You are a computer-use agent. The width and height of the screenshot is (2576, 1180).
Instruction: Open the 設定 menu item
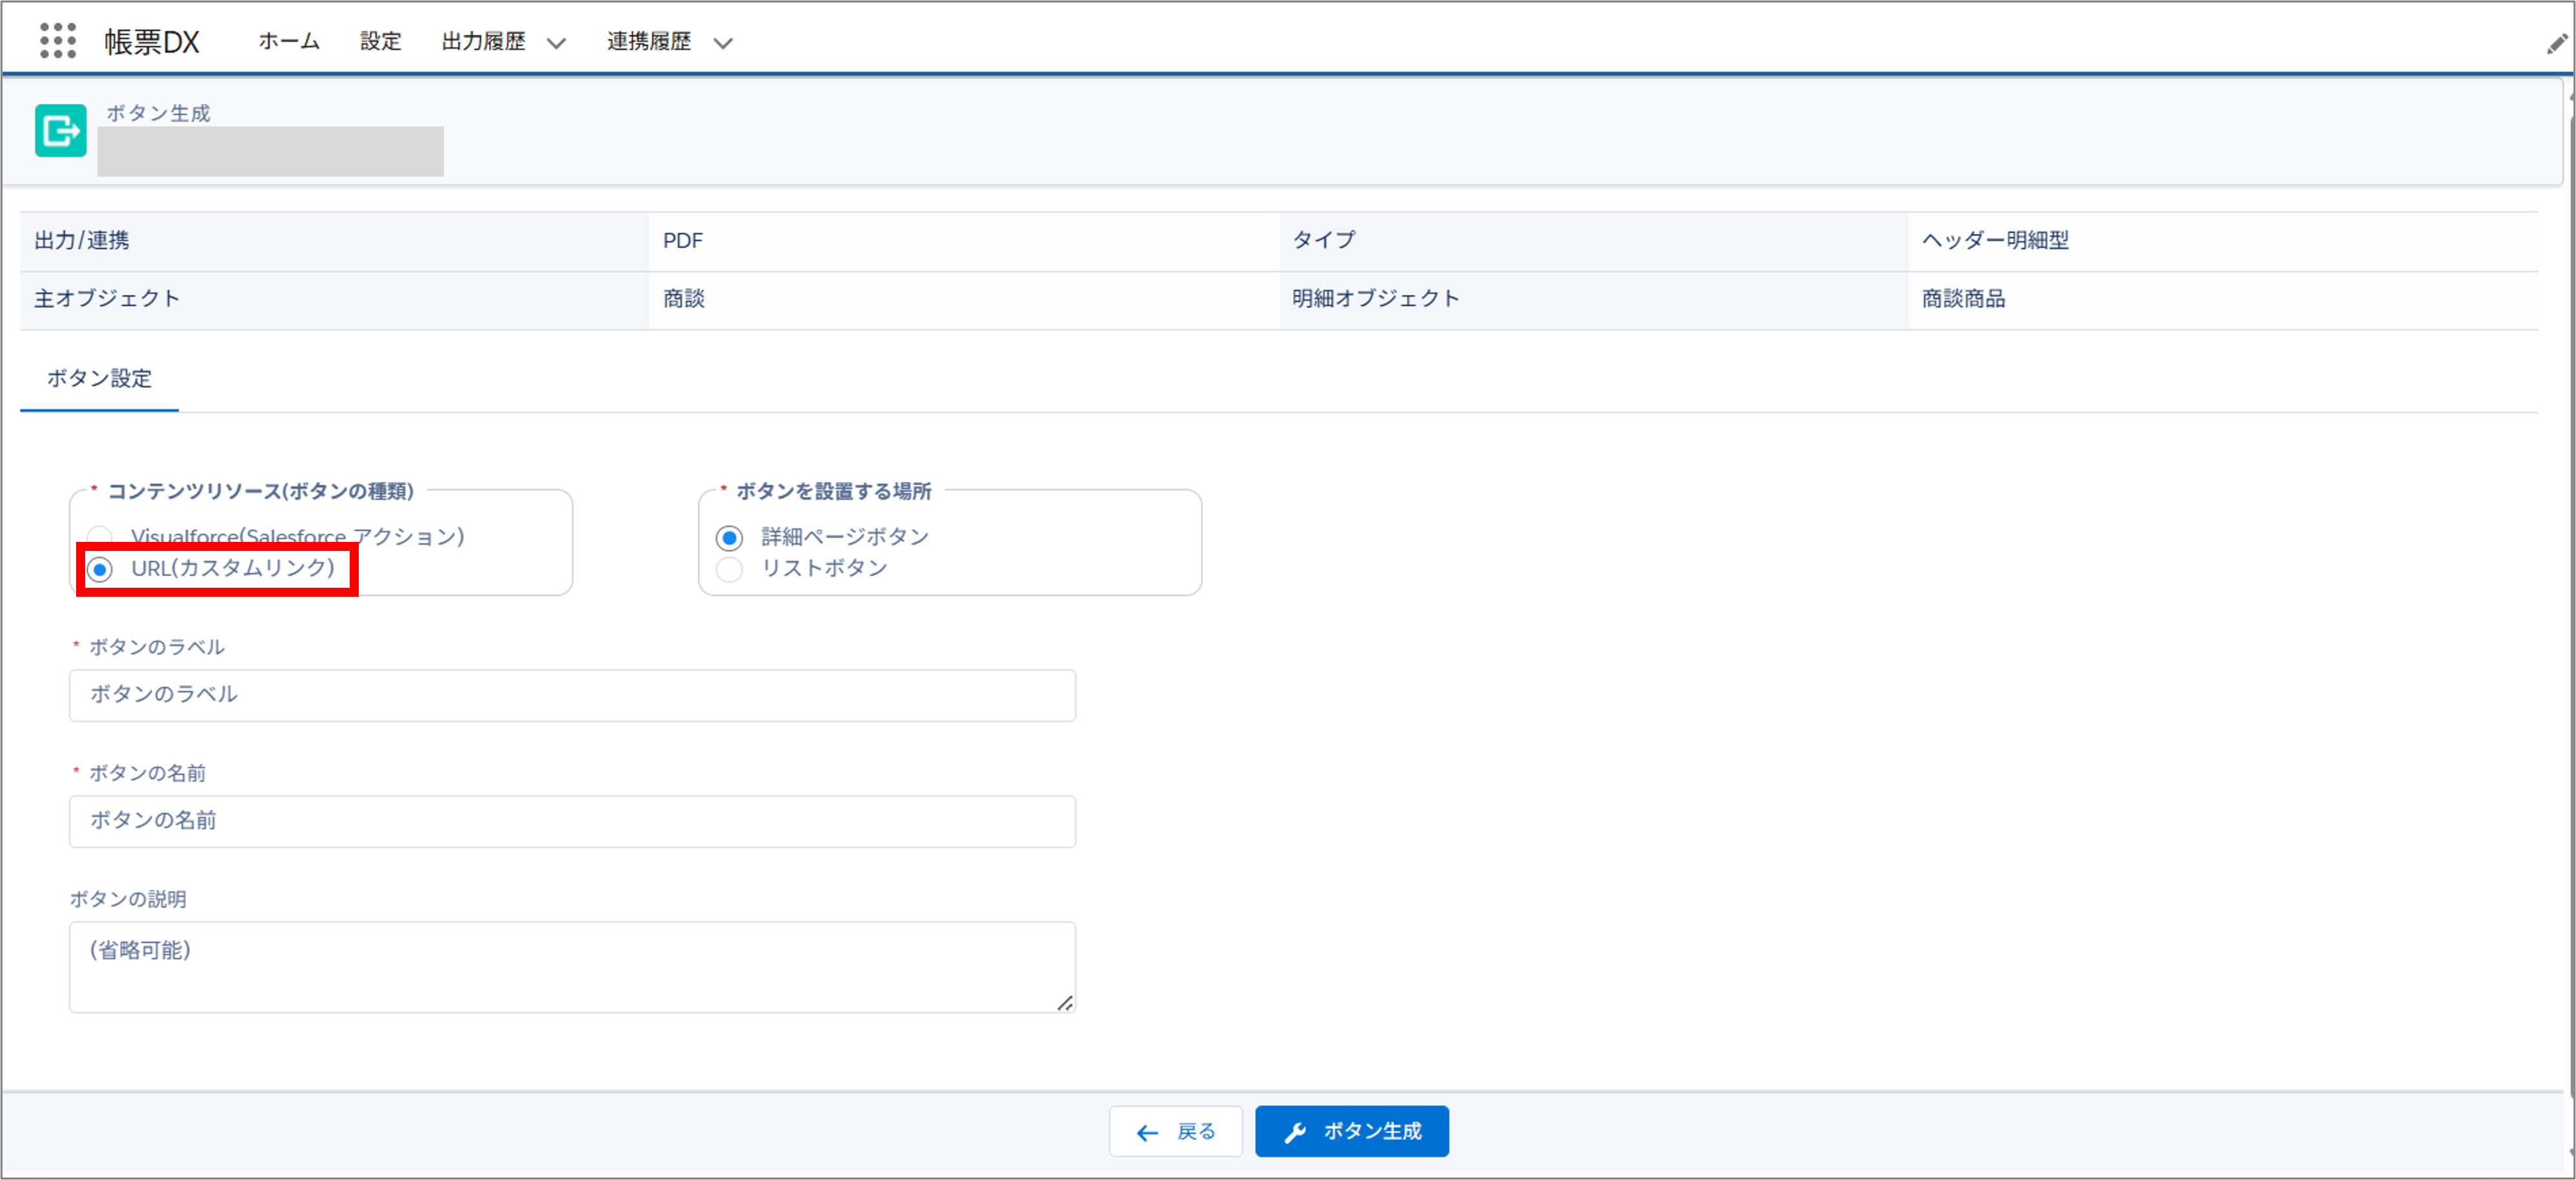pos(379,40)
